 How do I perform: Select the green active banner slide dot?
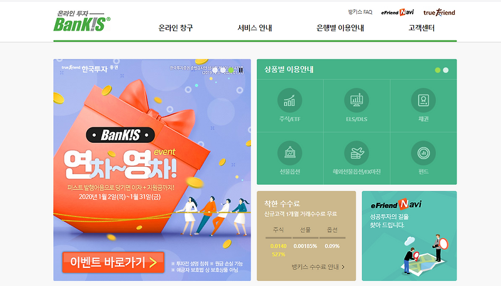(231, 70)
